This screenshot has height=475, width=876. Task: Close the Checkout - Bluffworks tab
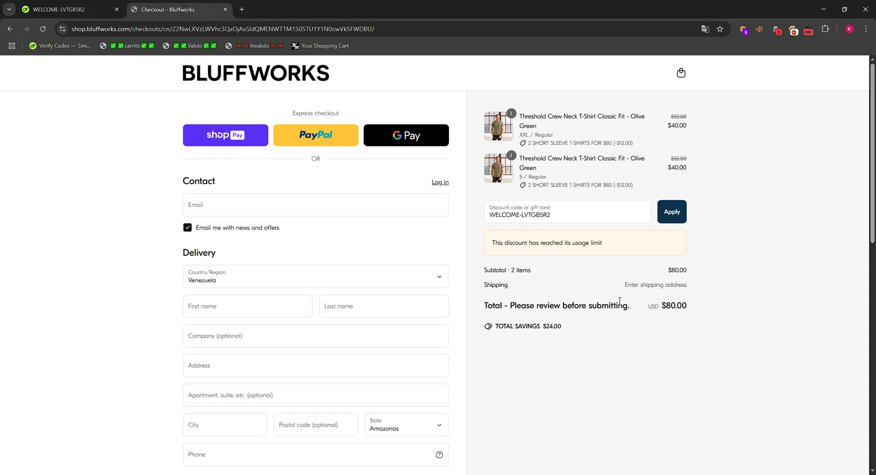click(x=225, y=9)
